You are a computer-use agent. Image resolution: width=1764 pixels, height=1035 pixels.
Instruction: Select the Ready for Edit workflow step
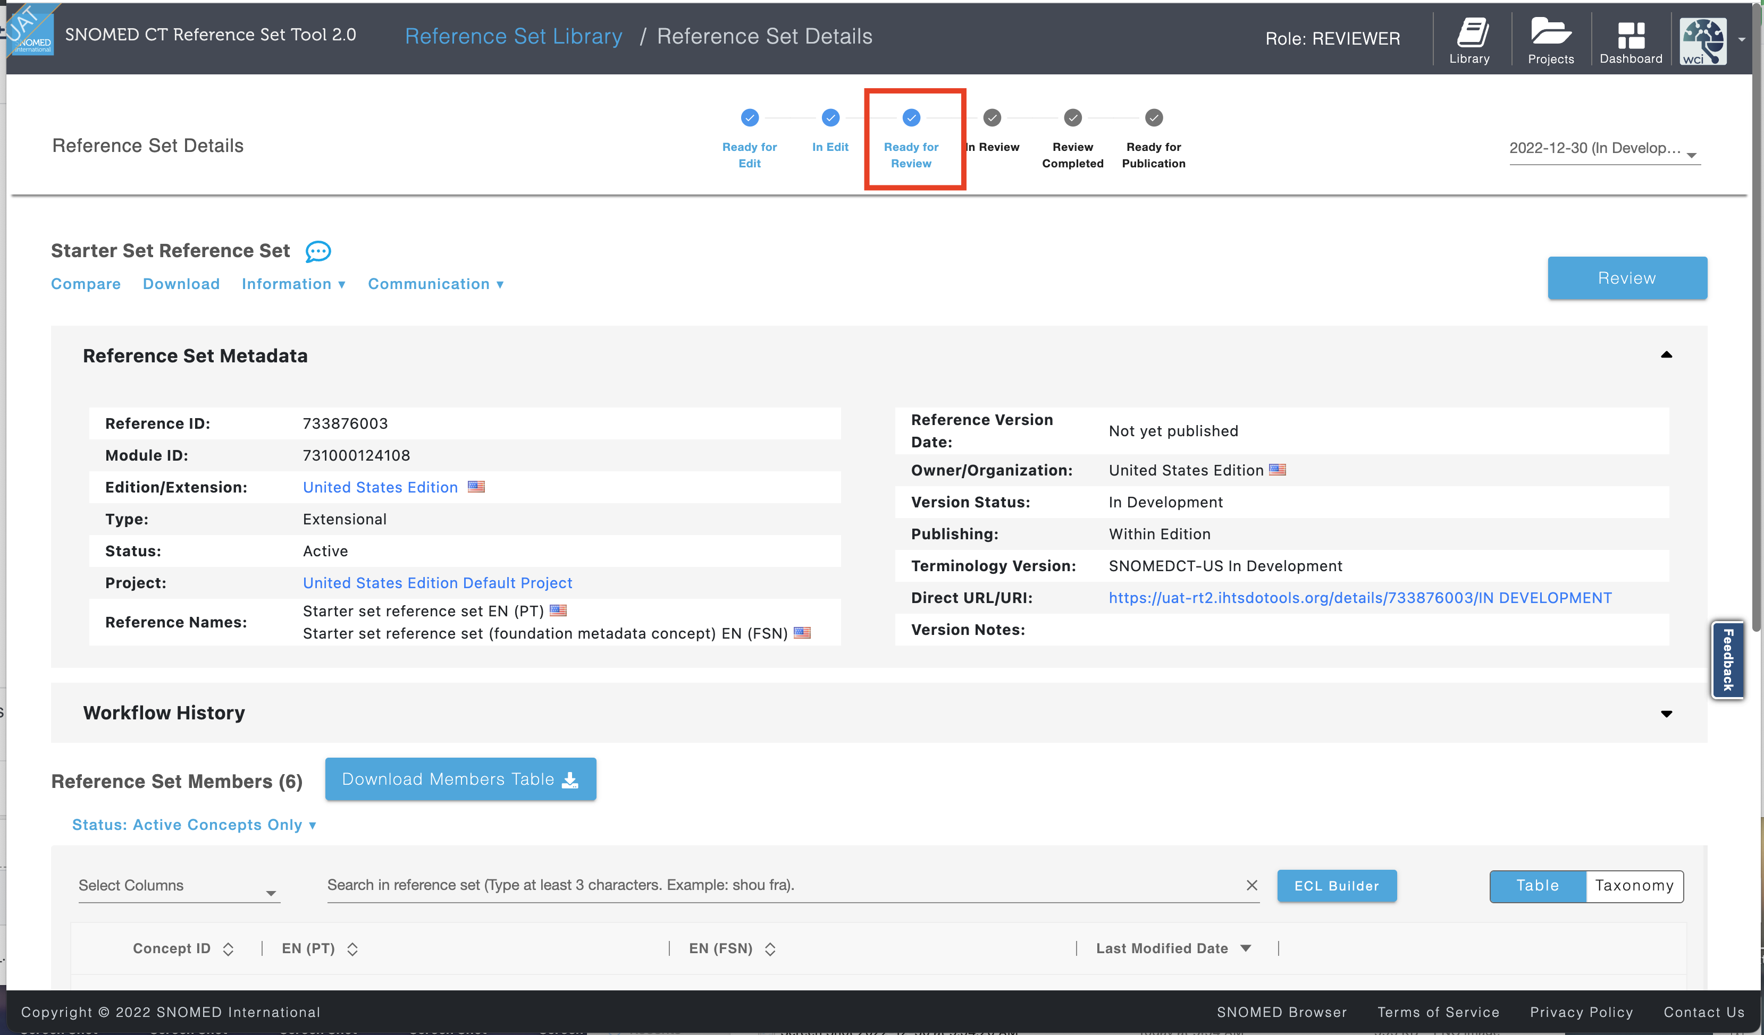pyautogui.click(x=749, y=117)
